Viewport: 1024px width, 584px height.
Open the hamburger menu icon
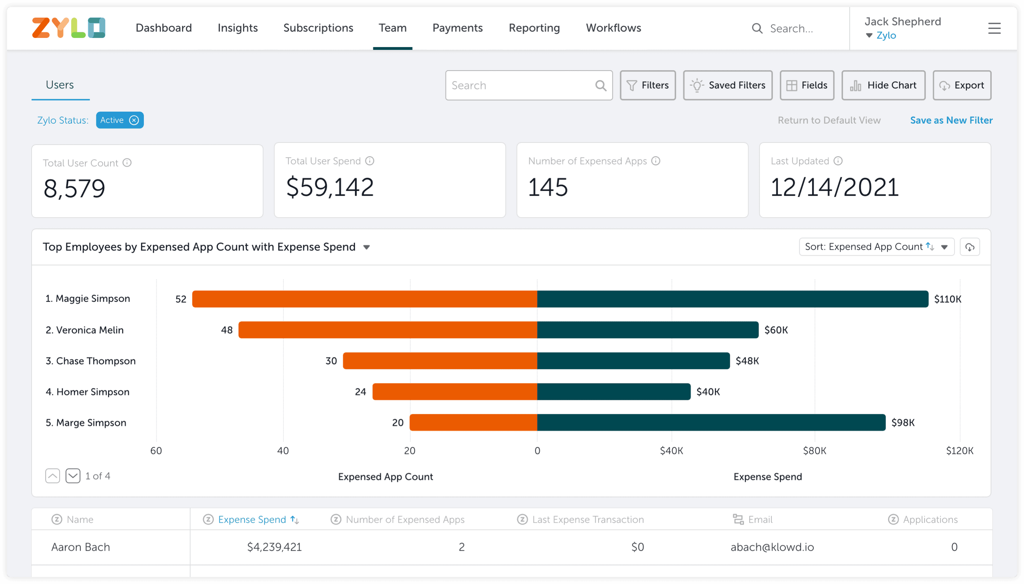[x=994, y=28]
